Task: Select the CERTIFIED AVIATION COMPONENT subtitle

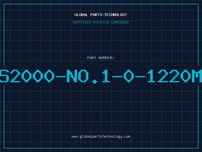Action: 101,22
